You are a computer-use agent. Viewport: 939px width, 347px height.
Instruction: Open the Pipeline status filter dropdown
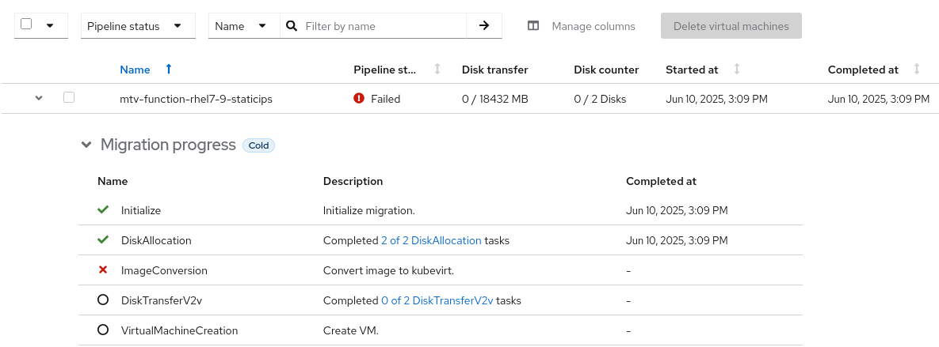click(x=138, y=26)
